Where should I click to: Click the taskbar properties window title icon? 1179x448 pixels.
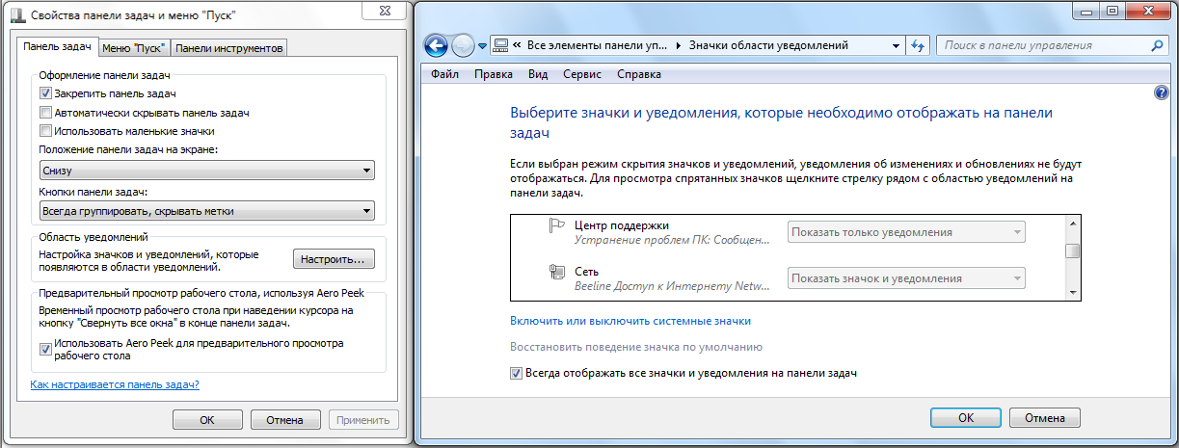(x=13, y=15)
